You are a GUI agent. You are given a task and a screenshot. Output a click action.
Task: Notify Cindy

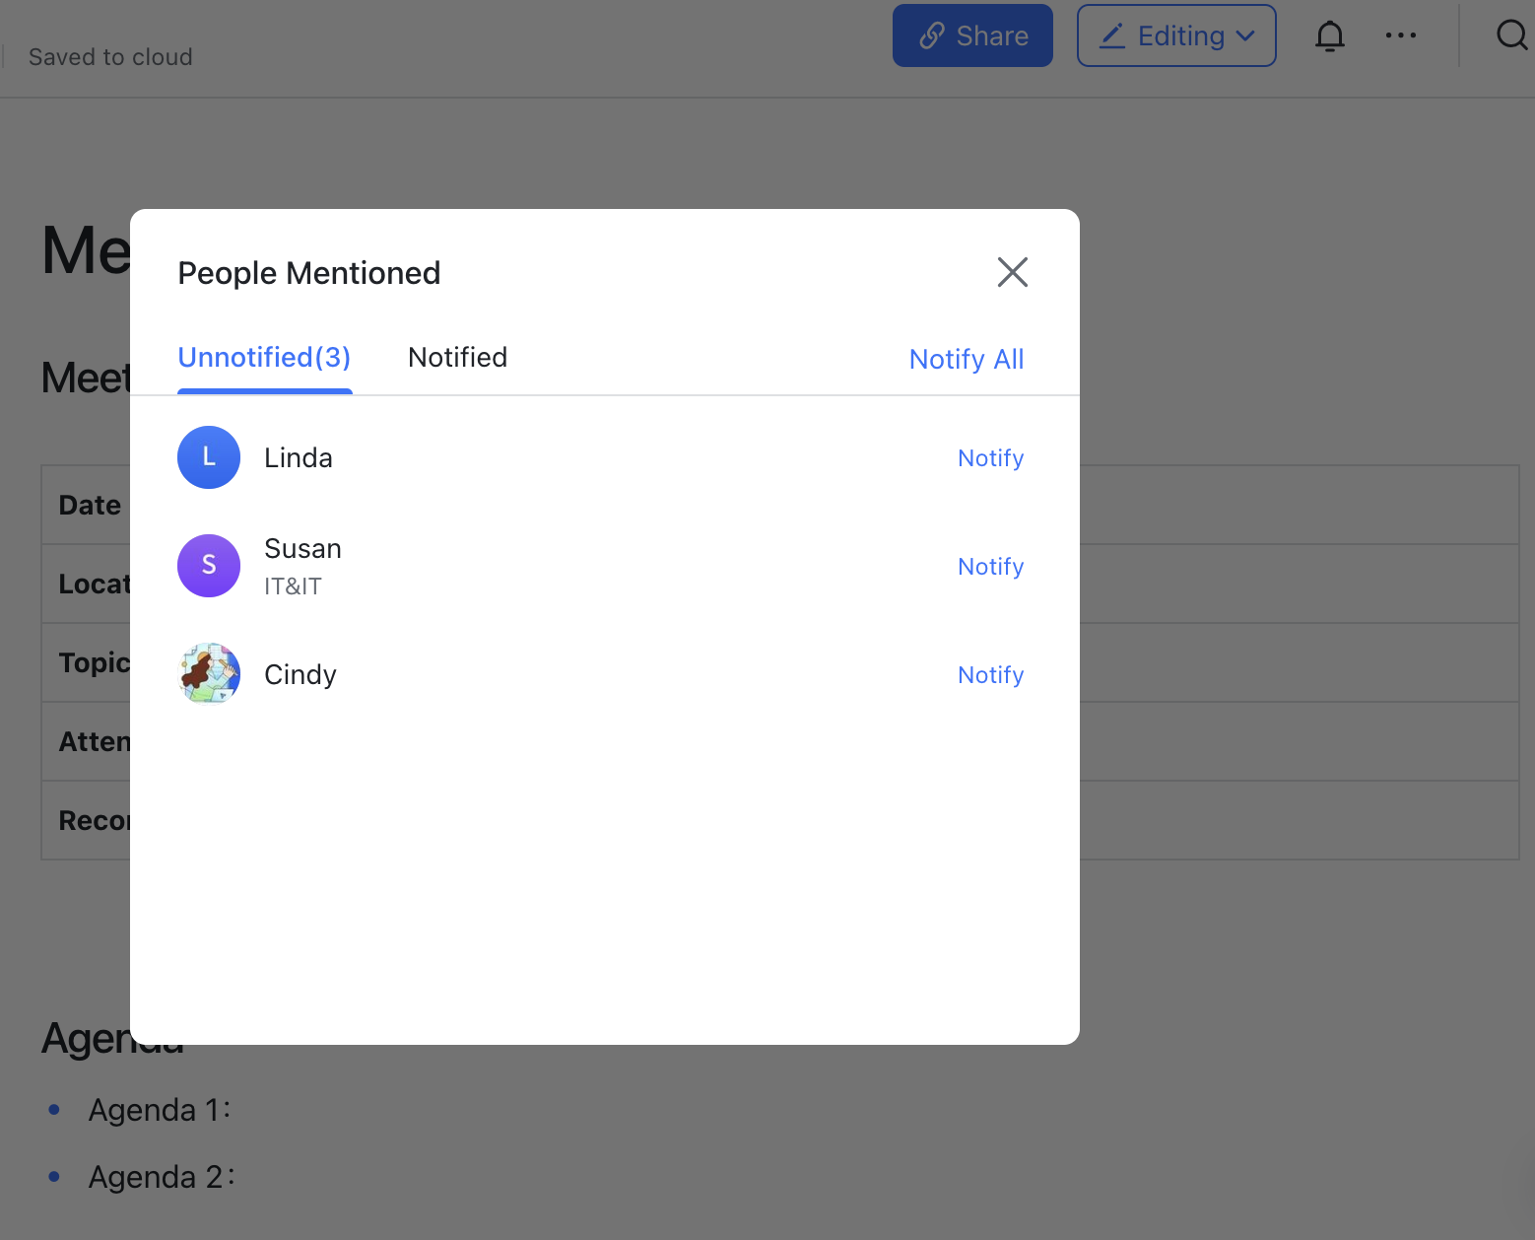pyautogui.click(x=990, y=675)
